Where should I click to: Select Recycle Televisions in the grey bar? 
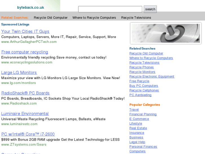click(x=136, y=18)
